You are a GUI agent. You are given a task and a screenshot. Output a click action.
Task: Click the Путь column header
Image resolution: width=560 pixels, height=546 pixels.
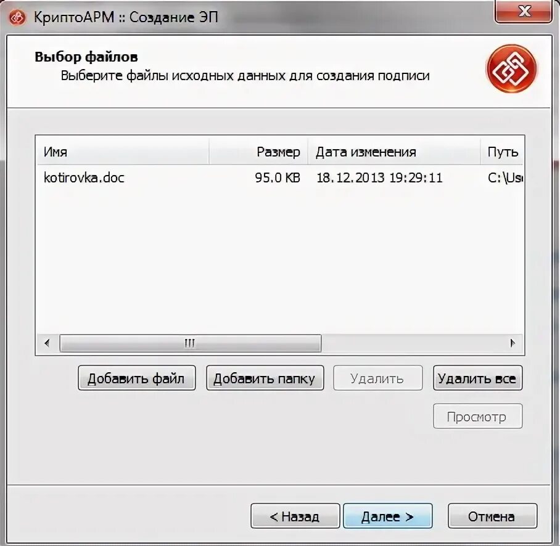click(x=502, y=152)
